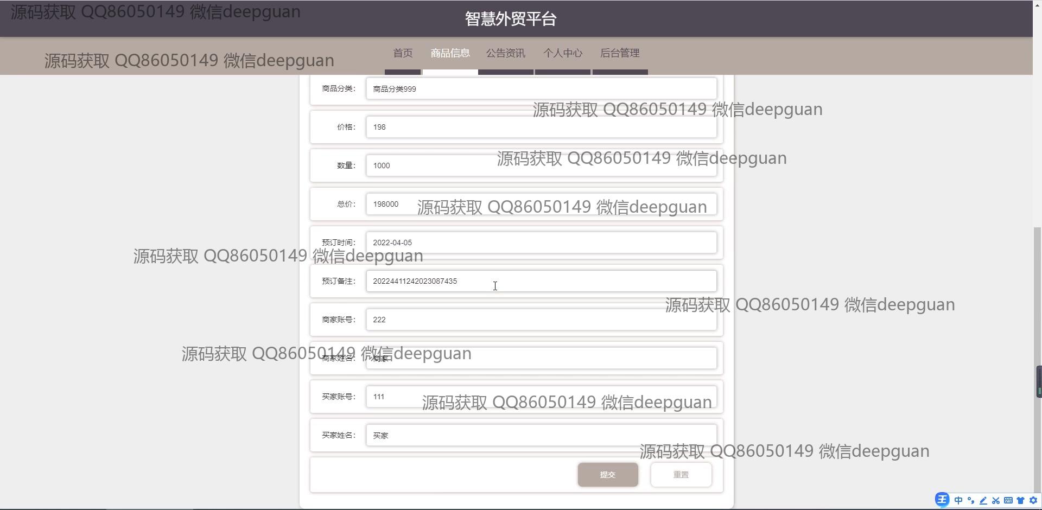
Task: Navigate to 后台管理
Action: (620, 53)
